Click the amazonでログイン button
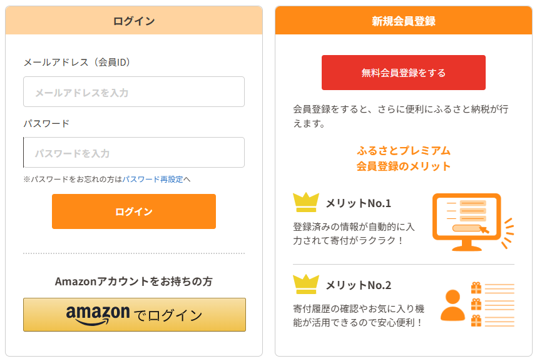 click(134, 315)
